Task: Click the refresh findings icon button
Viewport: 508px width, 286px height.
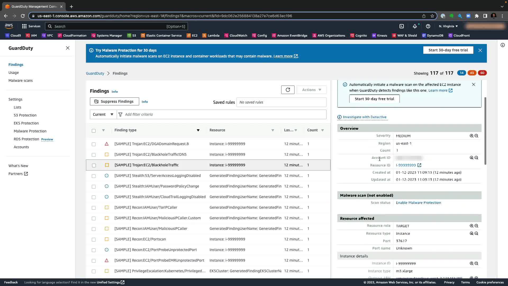Action: click(x=288, y=90)
